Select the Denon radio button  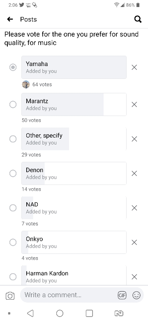13,173
